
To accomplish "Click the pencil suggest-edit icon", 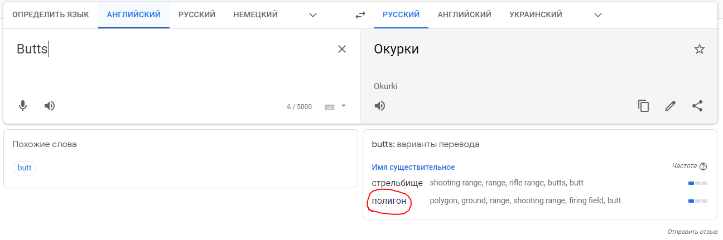I will [671, 106].
